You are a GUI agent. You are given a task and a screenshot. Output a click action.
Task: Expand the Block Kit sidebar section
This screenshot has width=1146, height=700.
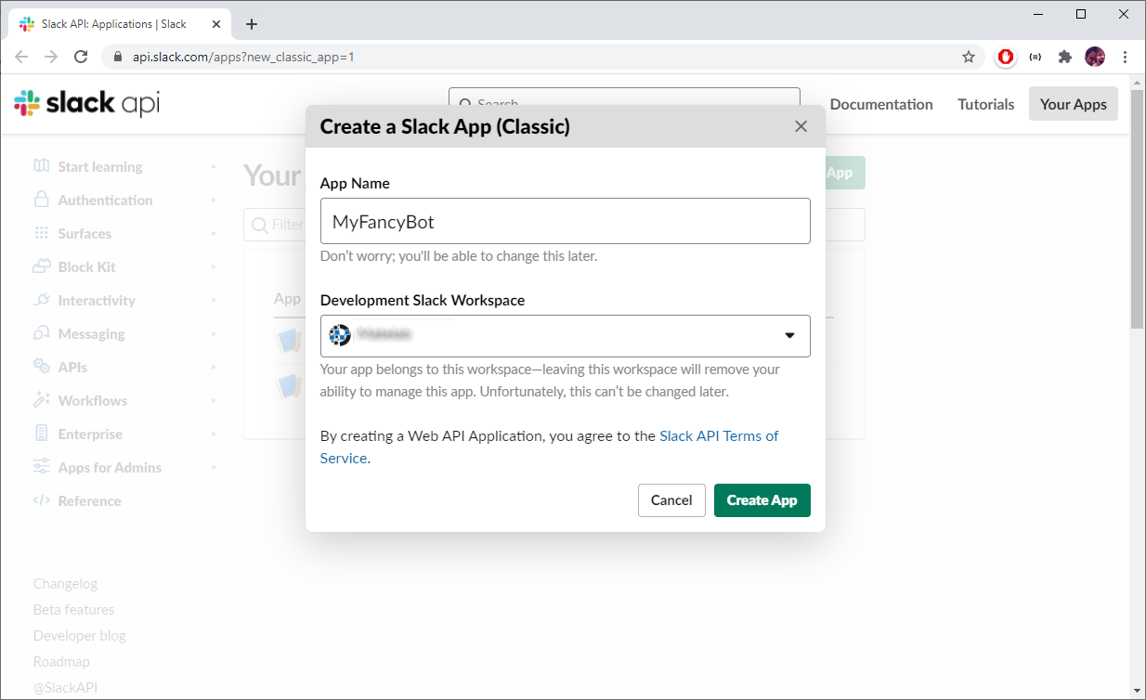(86, 267)
